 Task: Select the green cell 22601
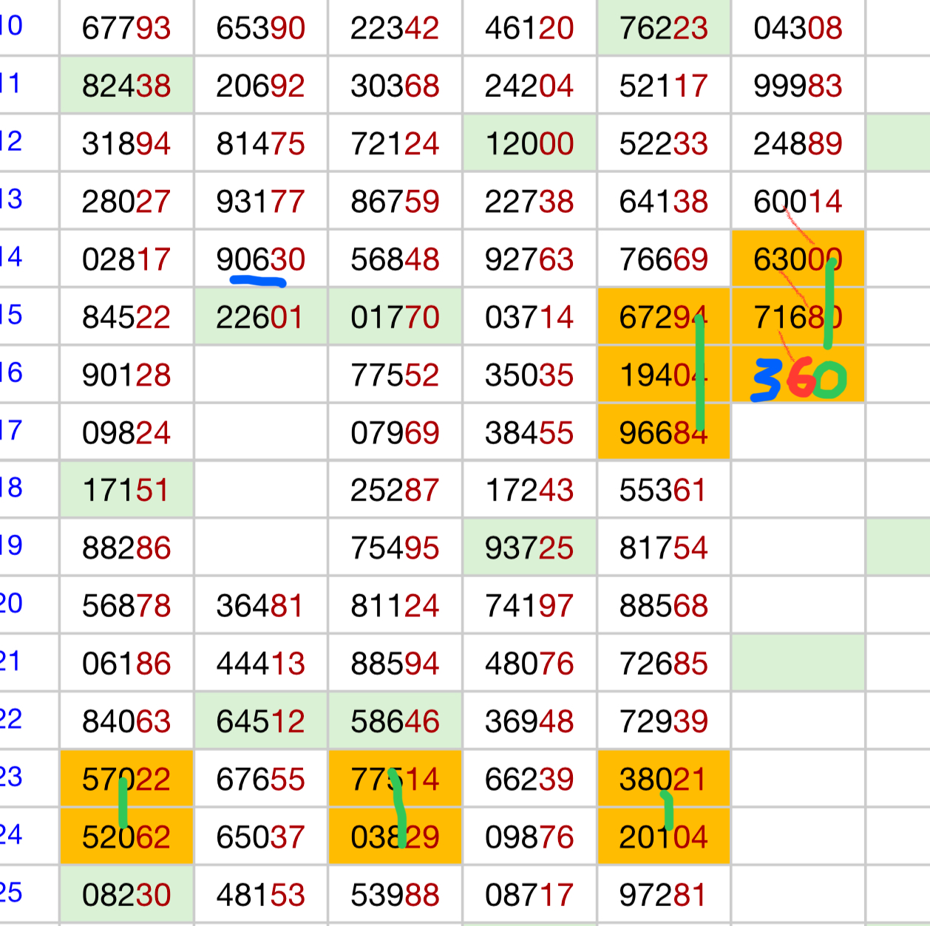pos(261,317)
